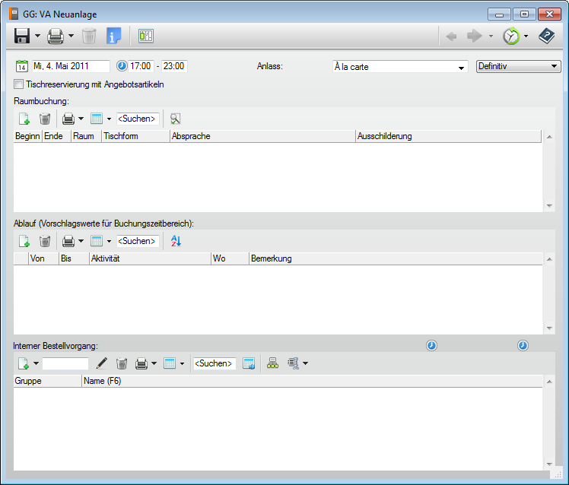Click the Suchen search field in Raumbuchung

(x=138, y=119)
